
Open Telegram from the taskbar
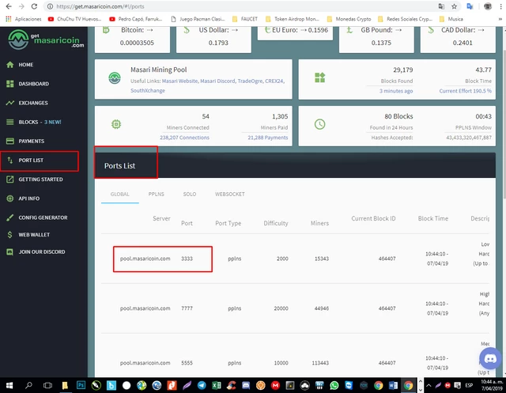[202, 385]
